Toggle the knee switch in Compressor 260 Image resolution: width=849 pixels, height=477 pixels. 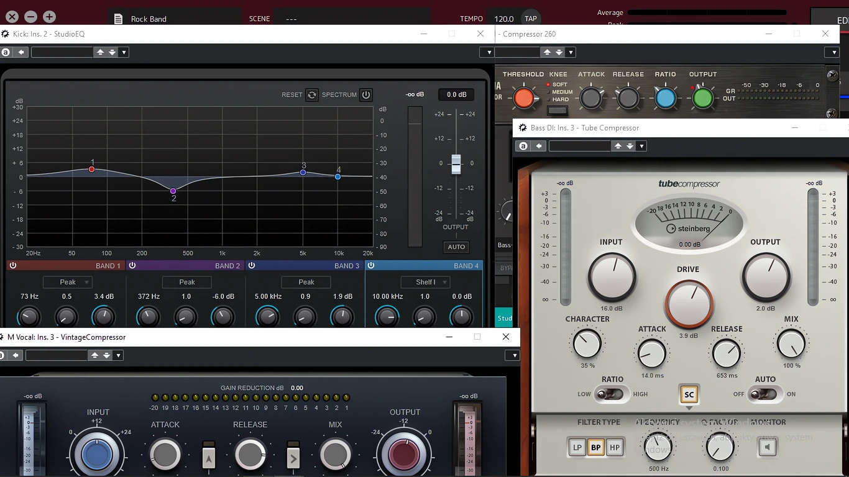click(558, 111)
